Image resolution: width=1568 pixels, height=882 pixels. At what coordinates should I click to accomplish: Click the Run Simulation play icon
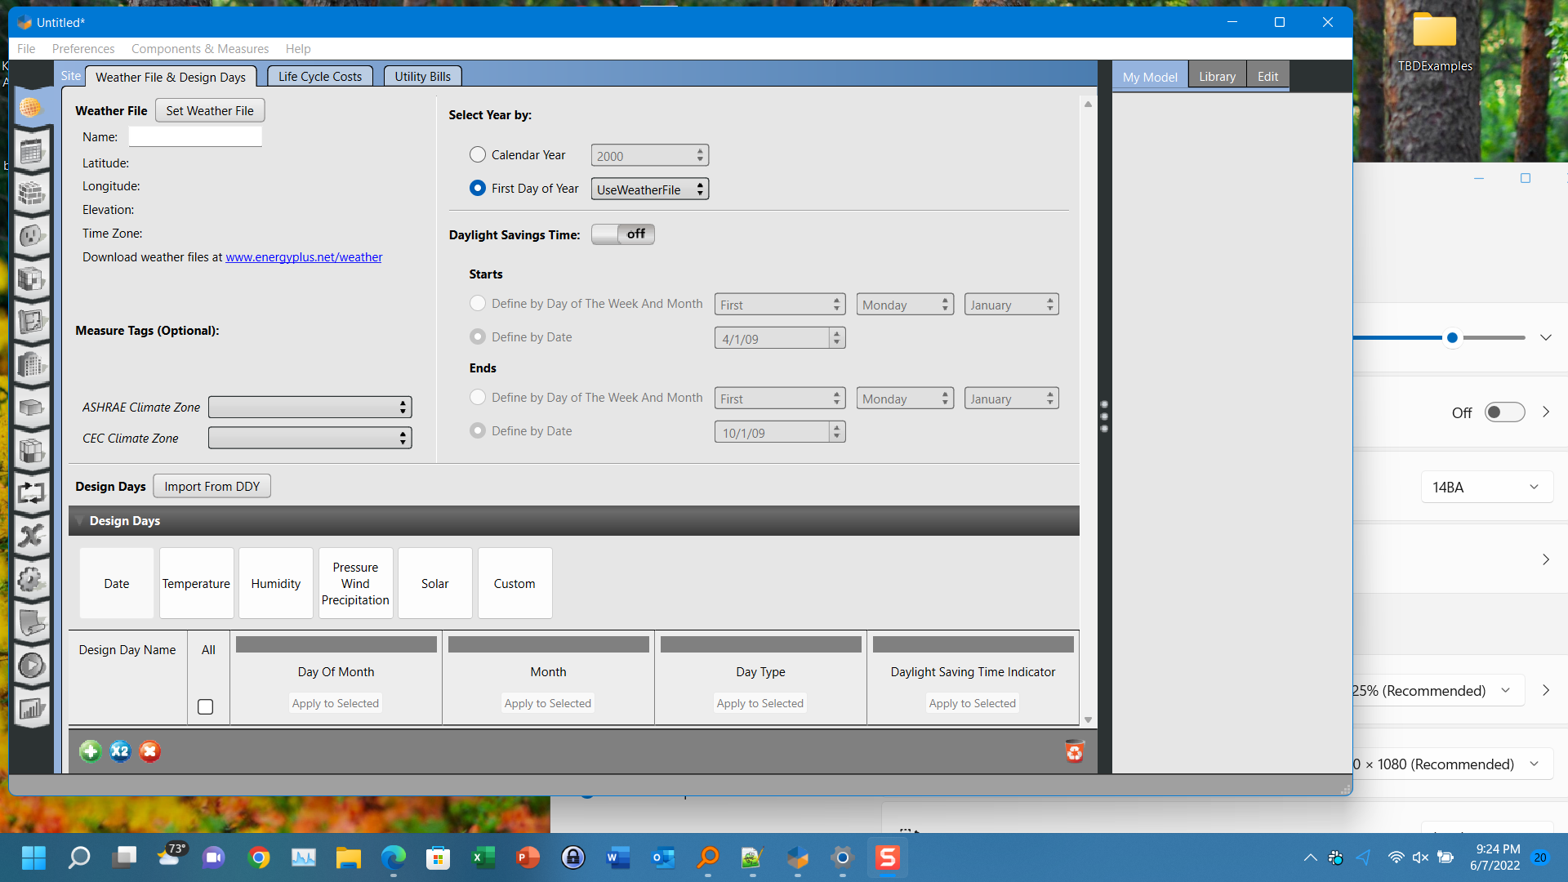[x=32, y=666]
